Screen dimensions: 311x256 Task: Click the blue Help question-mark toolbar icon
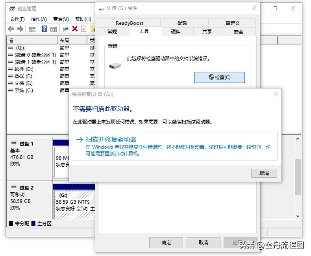[44, 29]
